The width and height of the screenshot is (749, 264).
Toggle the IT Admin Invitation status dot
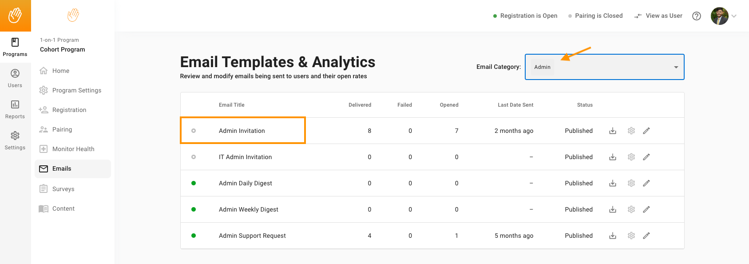pyautogui.click(x=194, y=157)
